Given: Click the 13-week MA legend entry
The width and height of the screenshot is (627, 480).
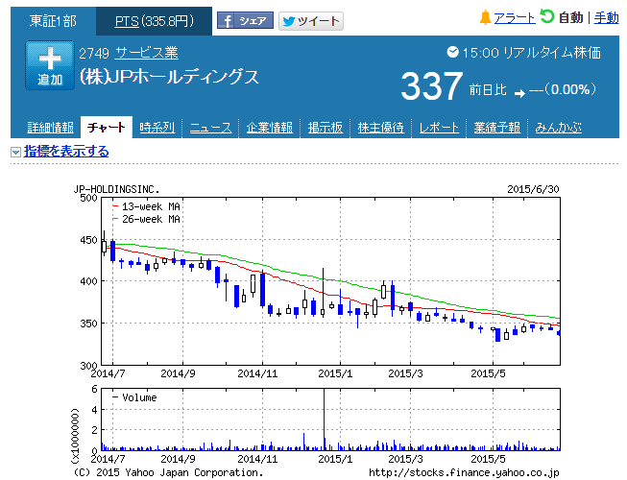Looking at the screenshot, I should click(146, 206).
